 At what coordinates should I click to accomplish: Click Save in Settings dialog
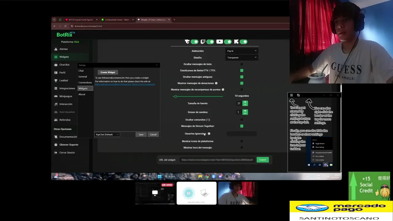141,134
